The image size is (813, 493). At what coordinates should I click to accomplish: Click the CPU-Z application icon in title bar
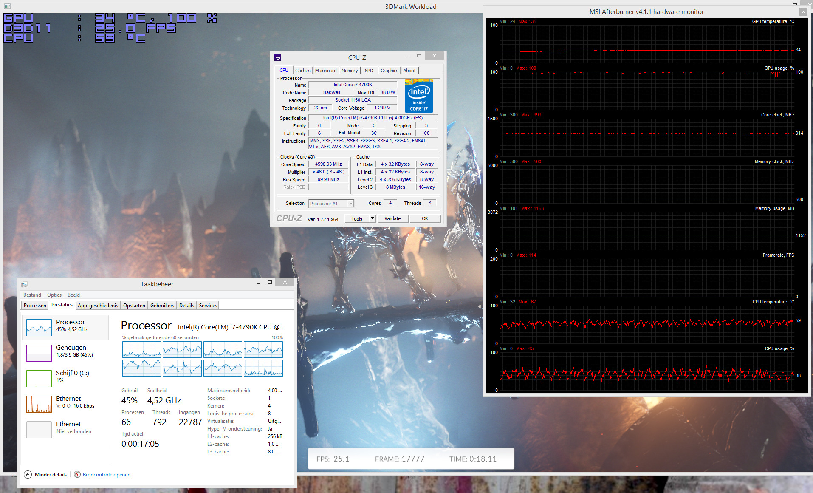(x=277, y=57)
